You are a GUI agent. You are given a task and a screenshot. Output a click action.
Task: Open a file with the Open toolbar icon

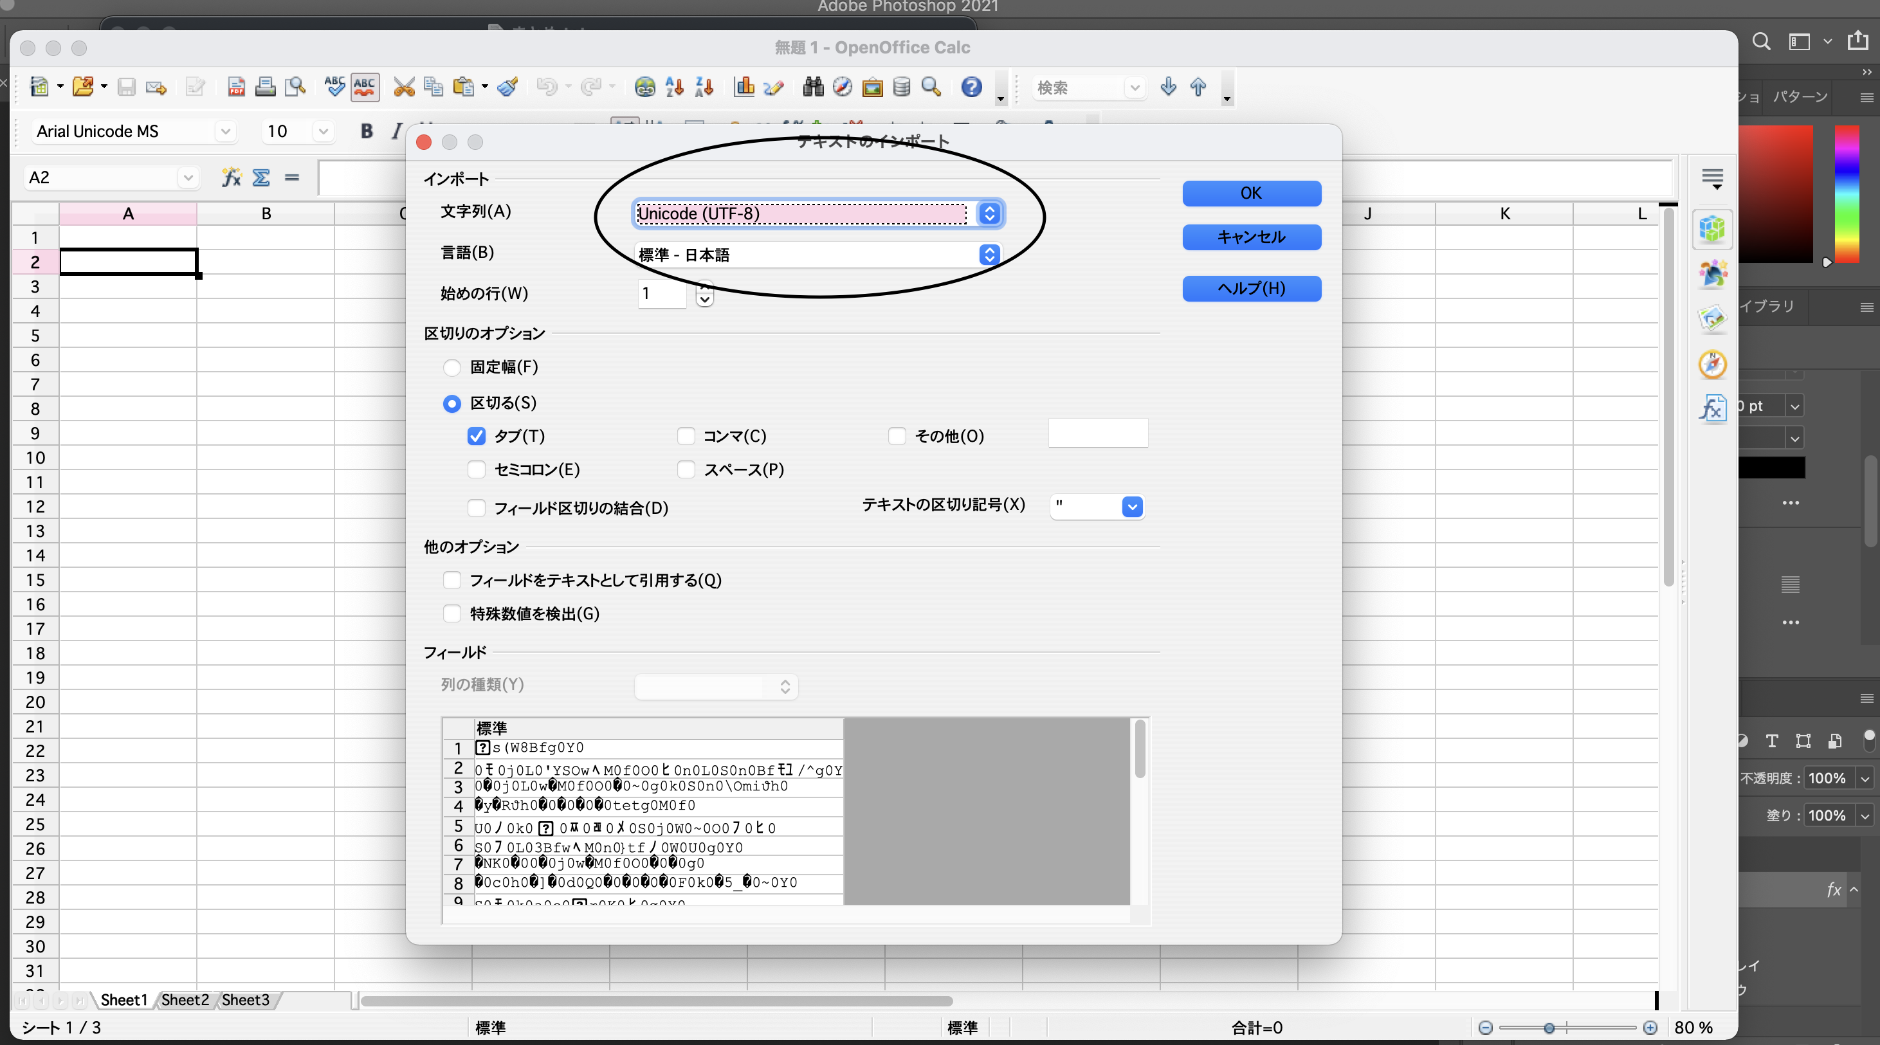[x=84, y=87]
